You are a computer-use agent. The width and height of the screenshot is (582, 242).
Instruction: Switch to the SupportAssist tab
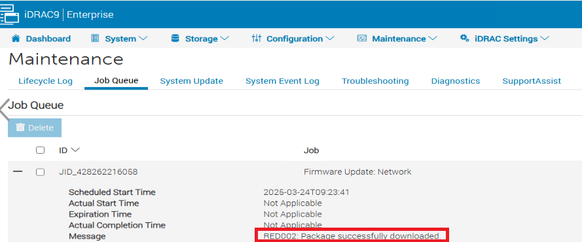(x=532, y=81)
